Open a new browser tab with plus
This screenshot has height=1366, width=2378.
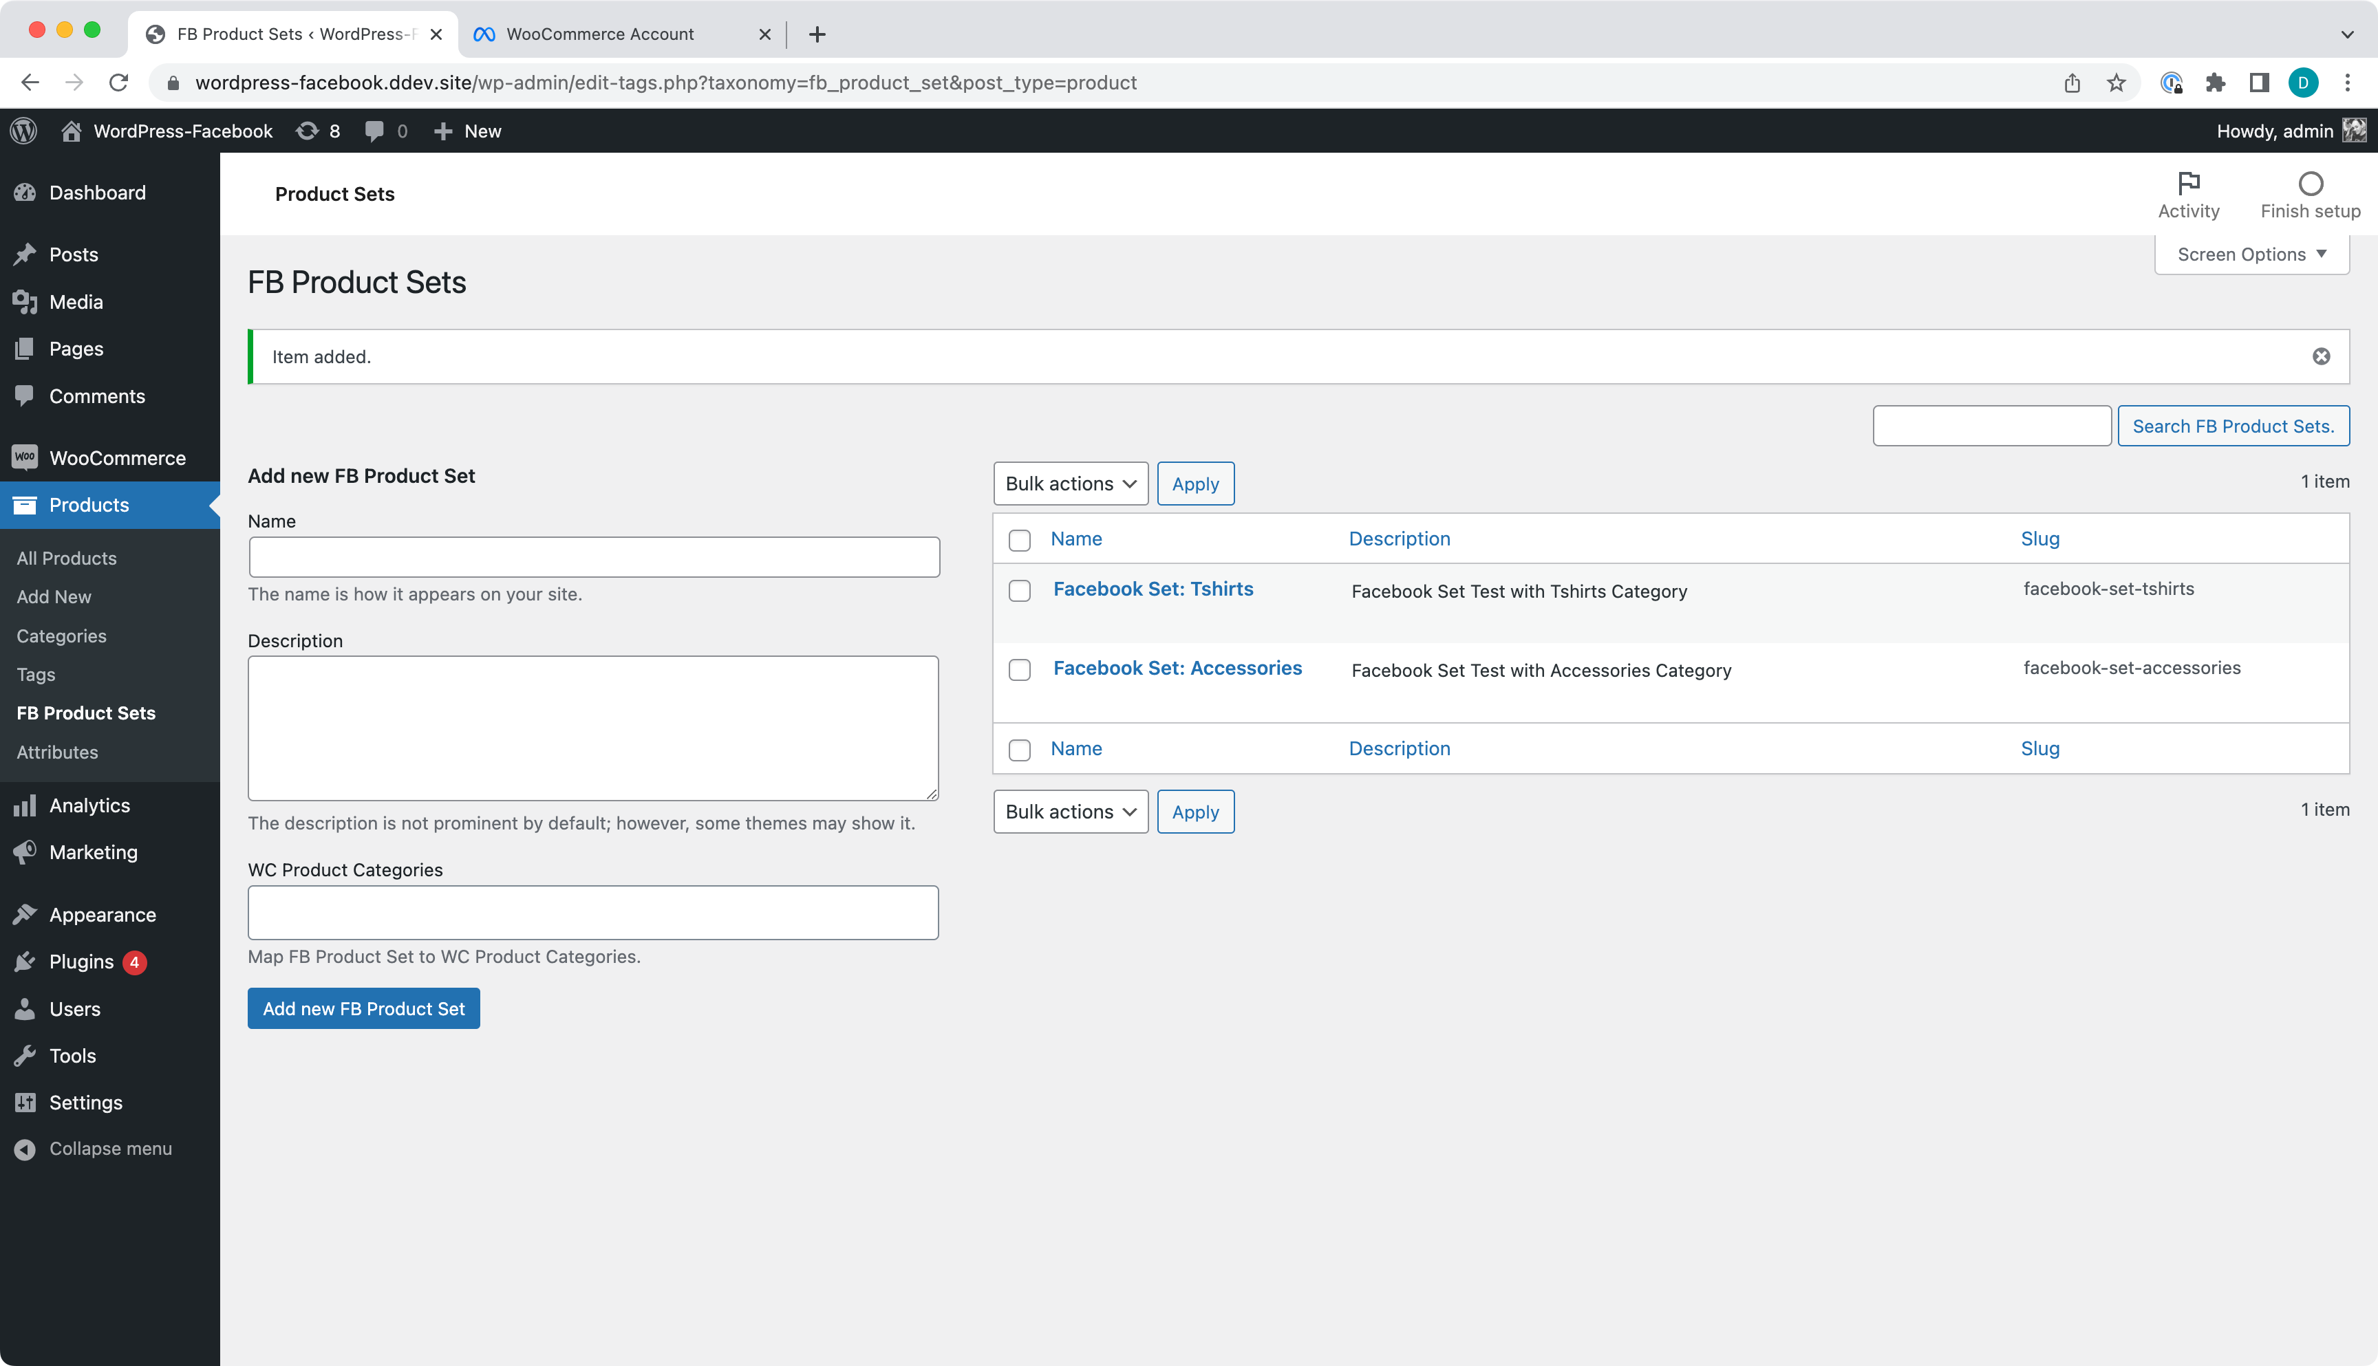(817, 34)
